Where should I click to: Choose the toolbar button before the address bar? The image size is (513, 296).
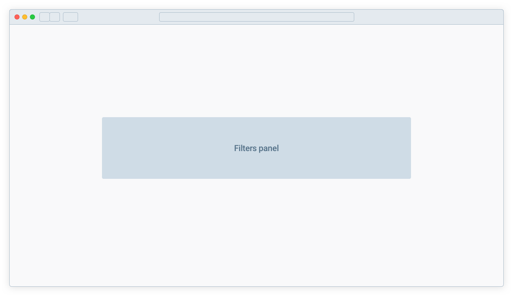pyautogui.click(x=70, y=17)
